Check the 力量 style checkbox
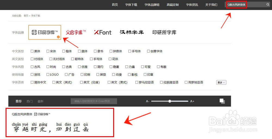The image size is (272, 139). tap(127, 67)
